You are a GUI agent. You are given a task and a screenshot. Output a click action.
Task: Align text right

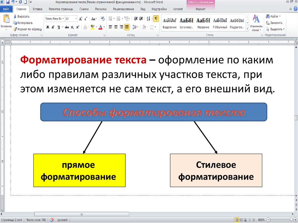click(121, 27)
